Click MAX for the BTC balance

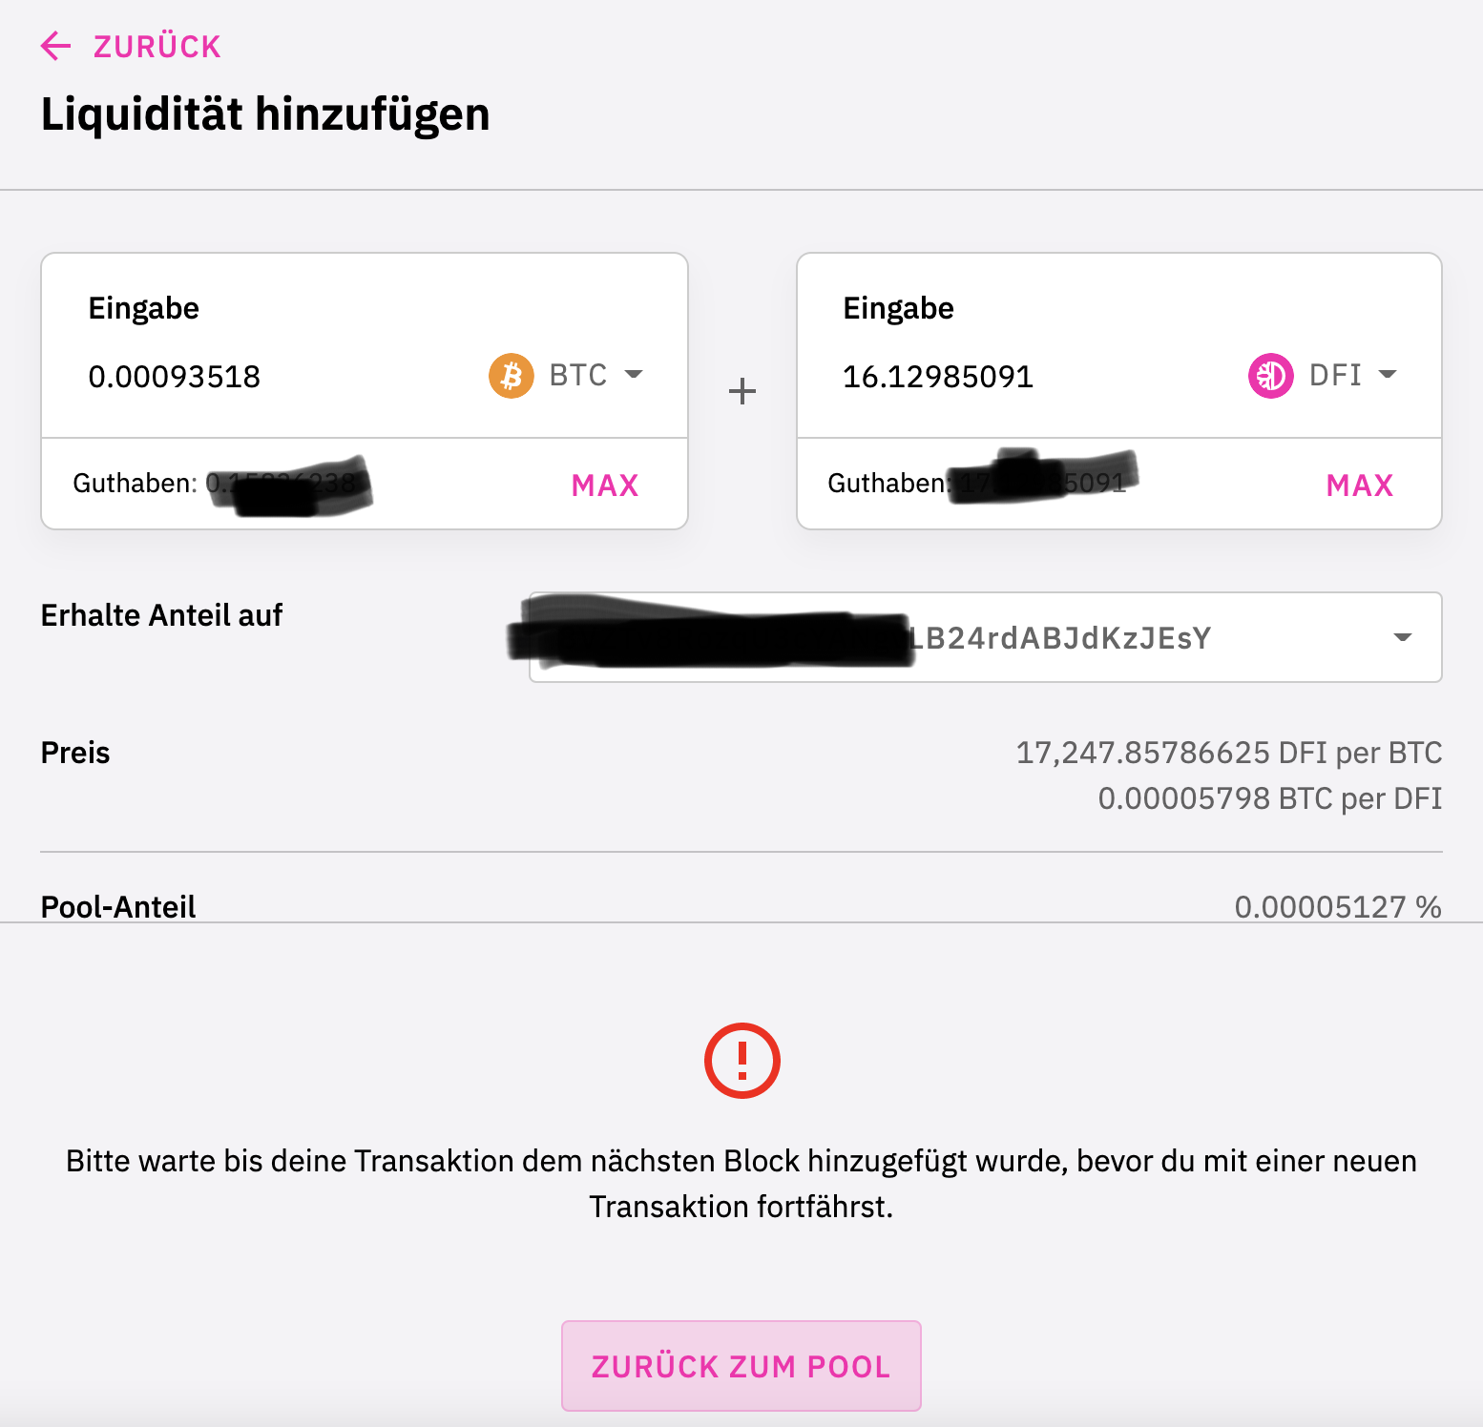[x=605, y=486]
